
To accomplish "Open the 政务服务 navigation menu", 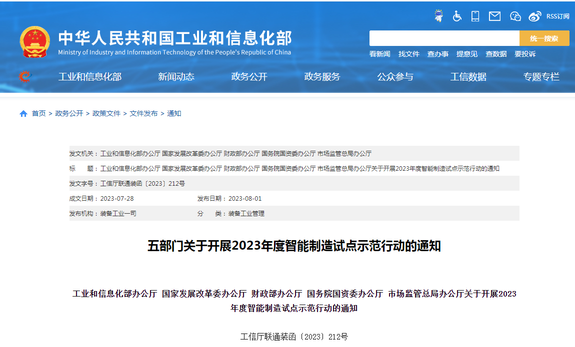I will [x=322, y=77].
